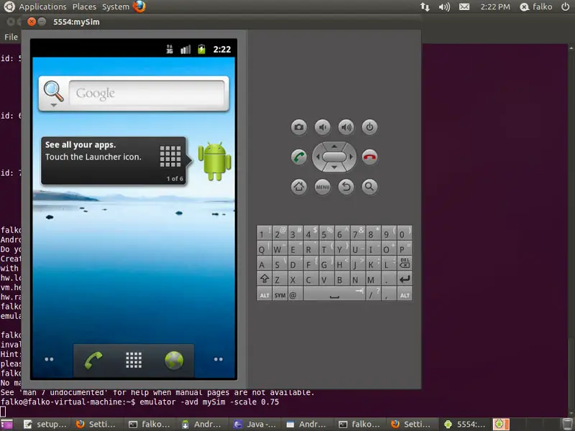Toggle the right ALT key on the emulator keyboard

tap(405, 295)
